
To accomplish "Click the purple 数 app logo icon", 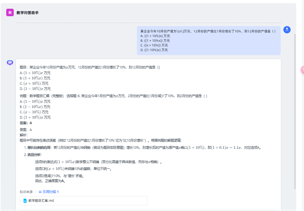I will click(x=10, y=12).
